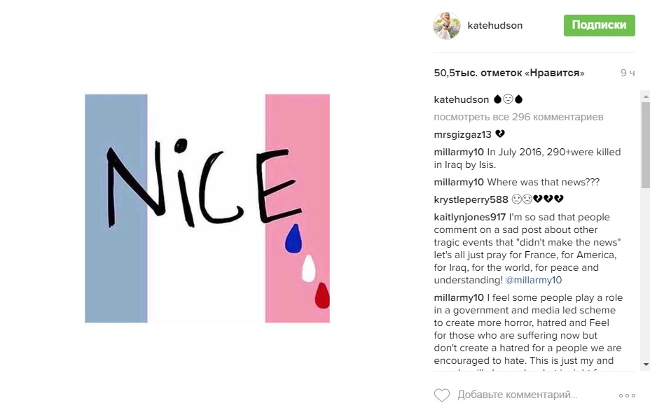Click the blue teardrop in the image
Image resolution: width=650 pixels, height=417 pixels.
[x=293, y=239]
